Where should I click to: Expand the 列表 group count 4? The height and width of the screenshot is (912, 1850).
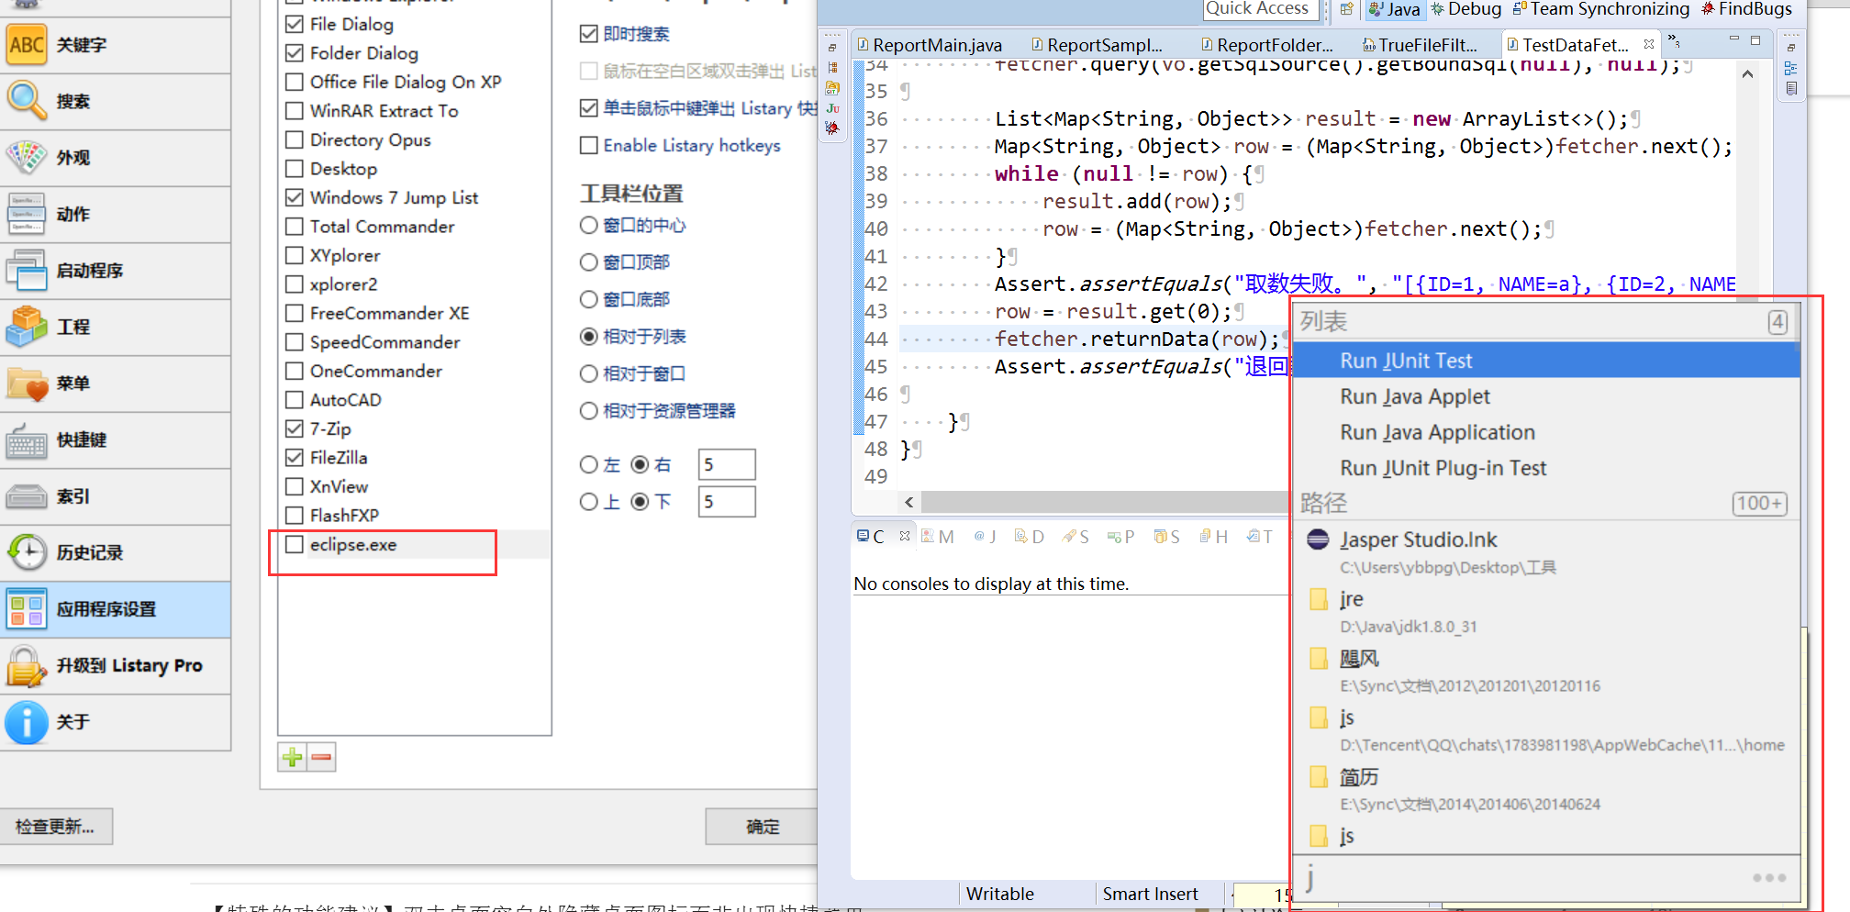pyautogui.click(x=1778, y=322)
